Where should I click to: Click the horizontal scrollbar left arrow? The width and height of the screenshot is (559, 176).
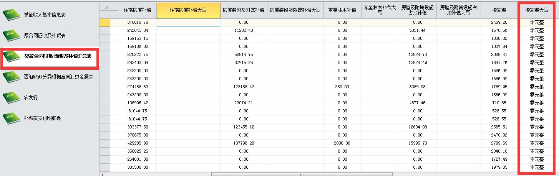[x=102, y=174]
